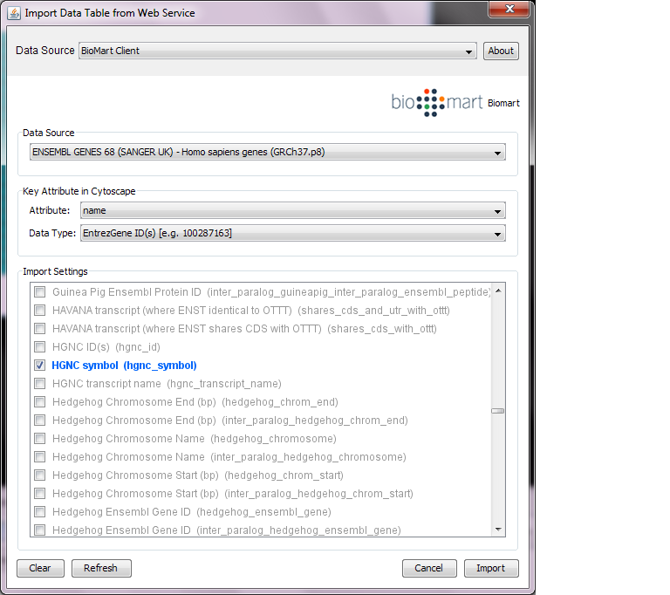Uncheck the HGNC symbol checkbox
The image size is (670, 595).
pos(39,366)
